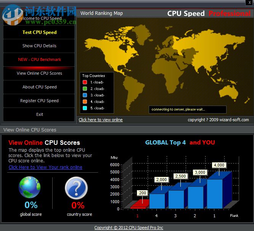Viewport: 254px width, 231px height.
Task: Close the window with the X button
Action: tap(249, 2)
